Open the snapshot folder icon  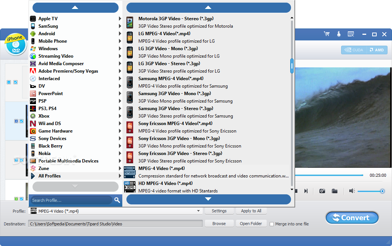coord(334,191)
